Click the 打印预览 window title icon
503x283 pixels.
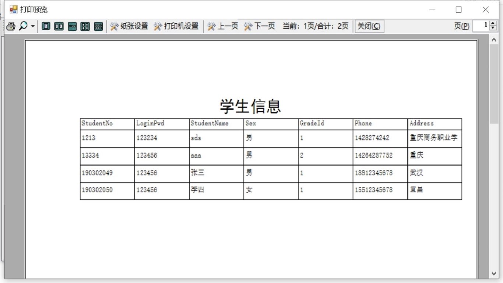coord(14,10)
